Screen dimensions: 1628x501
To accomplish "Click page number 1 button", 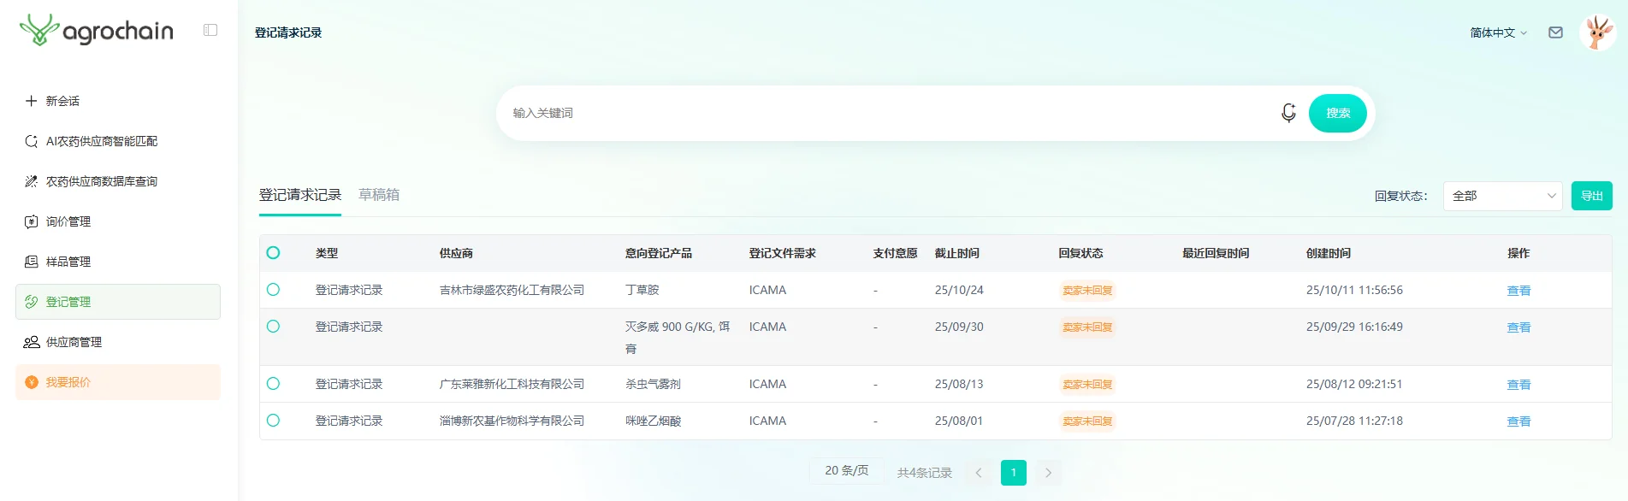I will coord(1014,473).
